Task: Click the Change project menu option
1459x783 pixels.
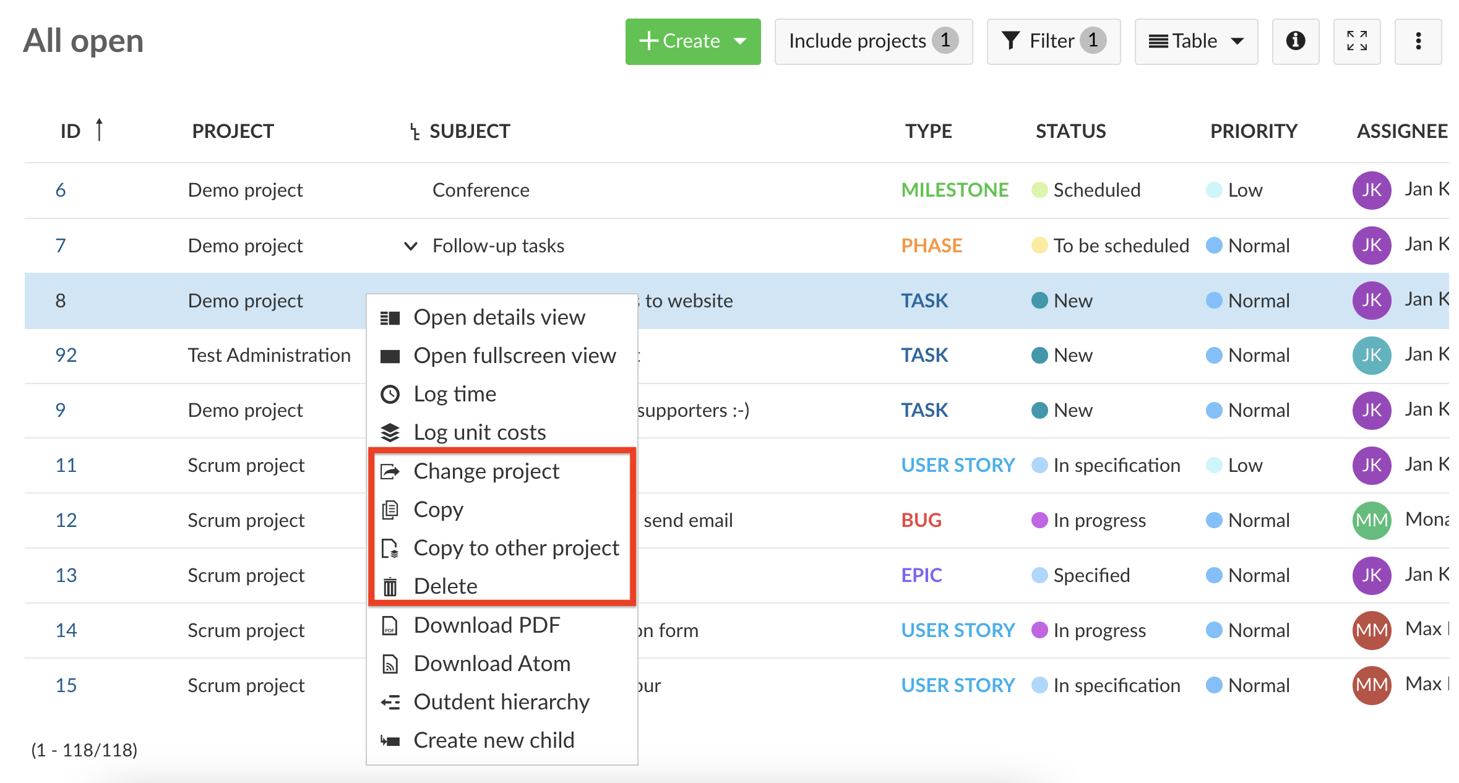Action: (488, 471)
